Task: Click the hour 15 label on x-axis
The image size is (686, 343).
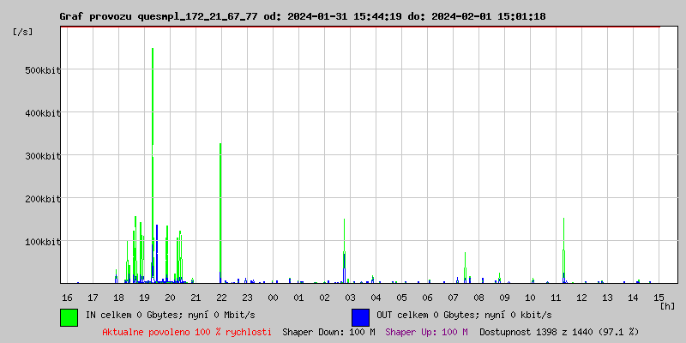Action: (659, 298)
